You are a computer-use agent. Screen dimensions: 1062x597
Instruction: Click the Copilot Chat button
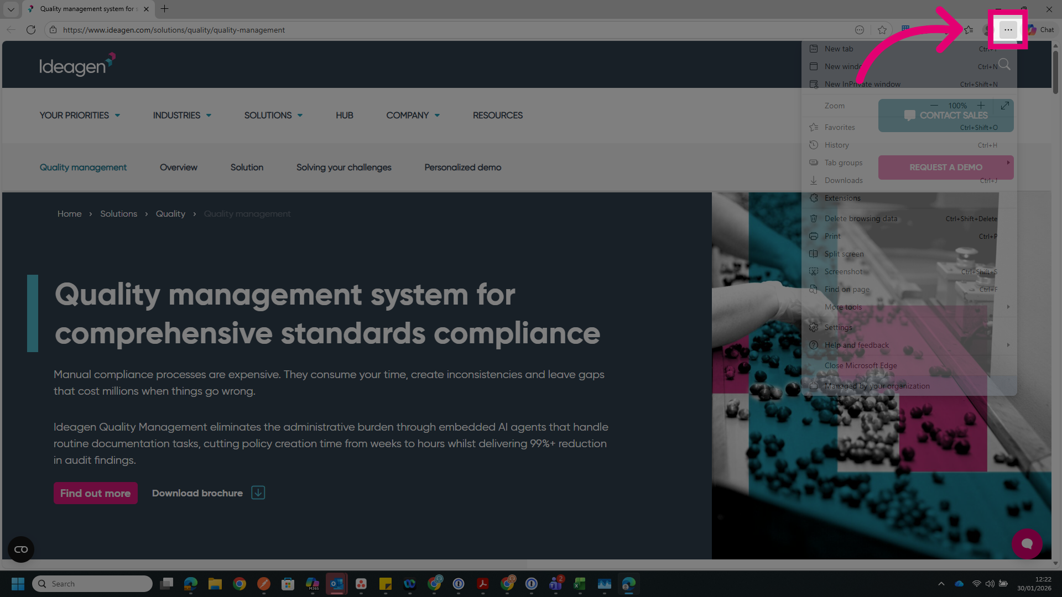(x=1042, y=30)
